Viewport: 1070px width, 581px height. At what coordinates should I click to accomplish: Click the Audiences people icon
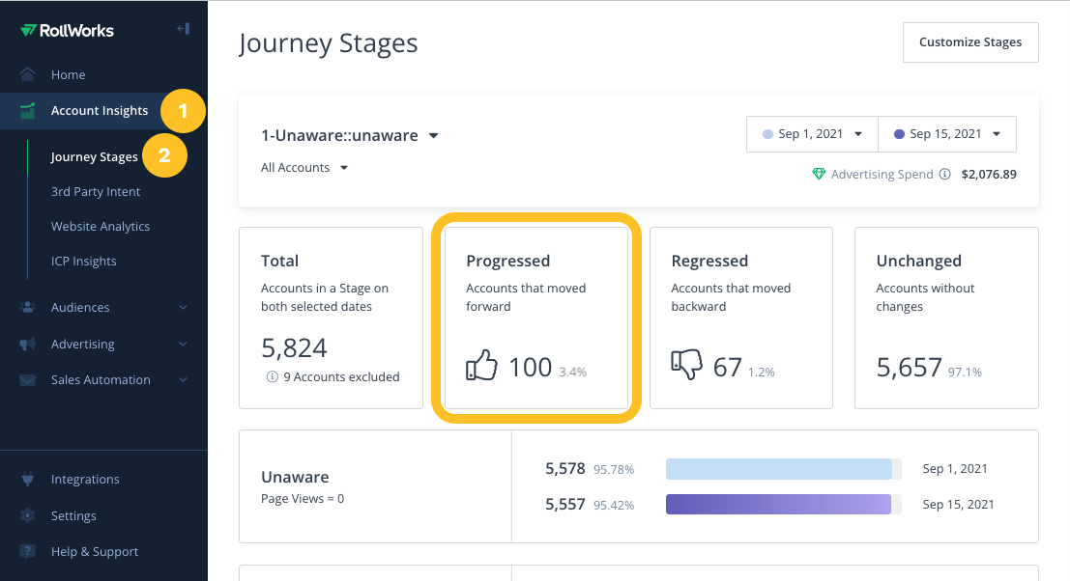(x=27, y=307)
